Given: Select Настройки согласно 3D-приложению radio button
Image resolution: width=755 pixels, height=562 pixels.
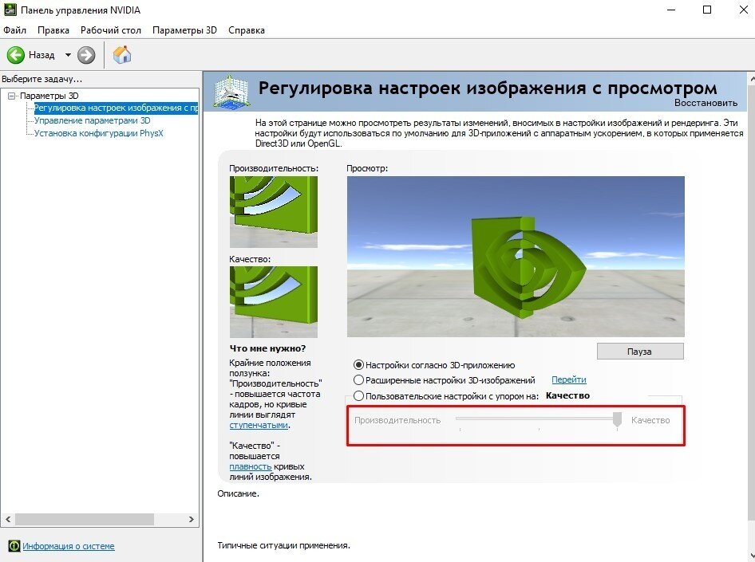Looking at the screenshot, I should pos(358,365).
